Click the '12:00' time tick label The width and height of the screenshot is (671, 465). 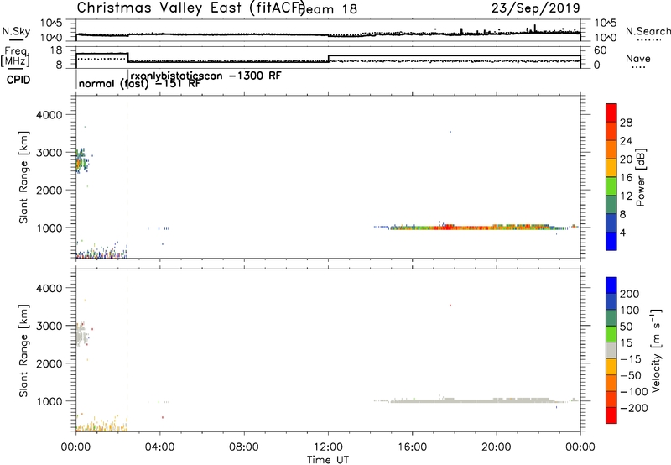tap(328, 447)
